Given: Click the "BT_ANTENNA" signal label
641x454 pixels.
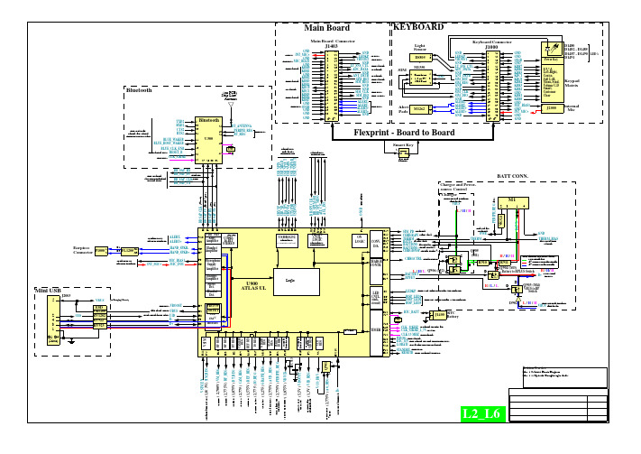Looking at the screenshot, I should point(242,126).
